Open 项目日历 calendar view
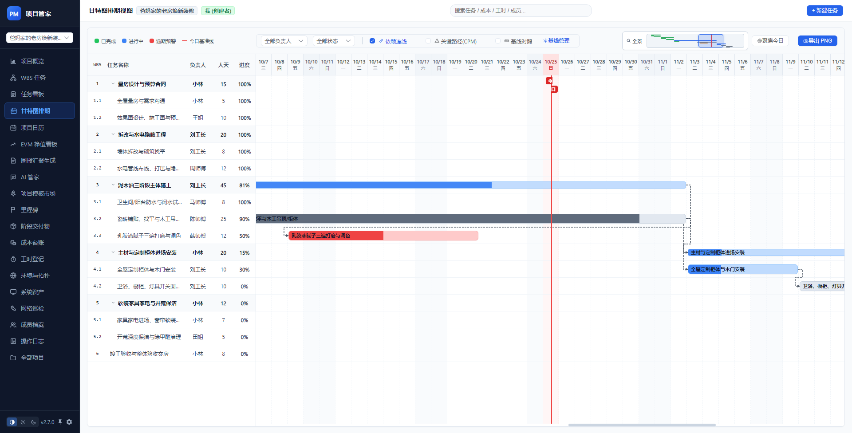 pos(39,128)
